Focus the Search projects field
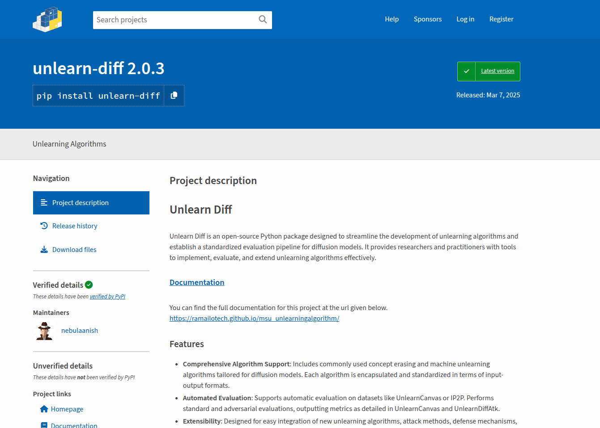The height and width of the screenshot is (428, 600). point(174,20)
